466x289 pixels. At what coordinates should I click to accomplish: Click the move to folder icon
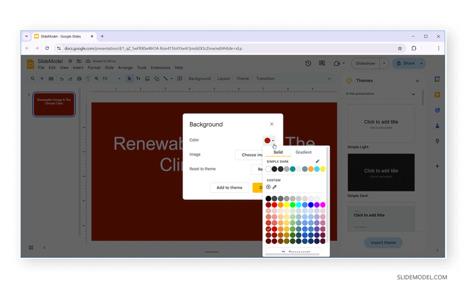click(x=79, y=61)
